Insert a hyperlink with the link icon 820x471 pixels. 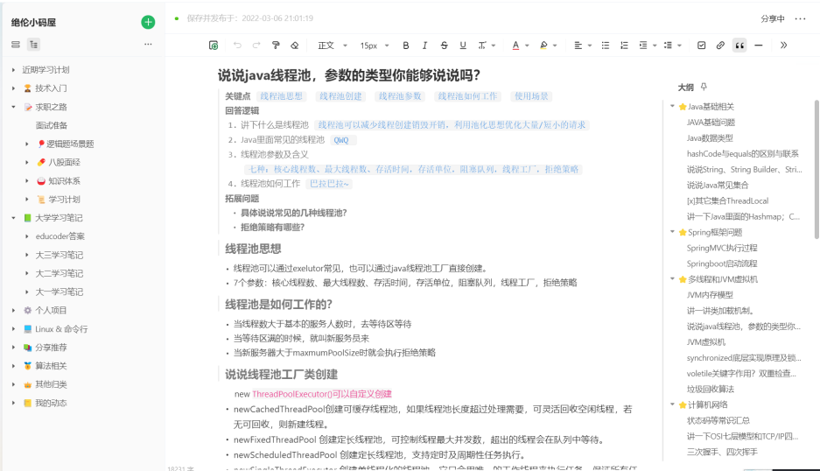pyautogui.click(x=720, y=46)
